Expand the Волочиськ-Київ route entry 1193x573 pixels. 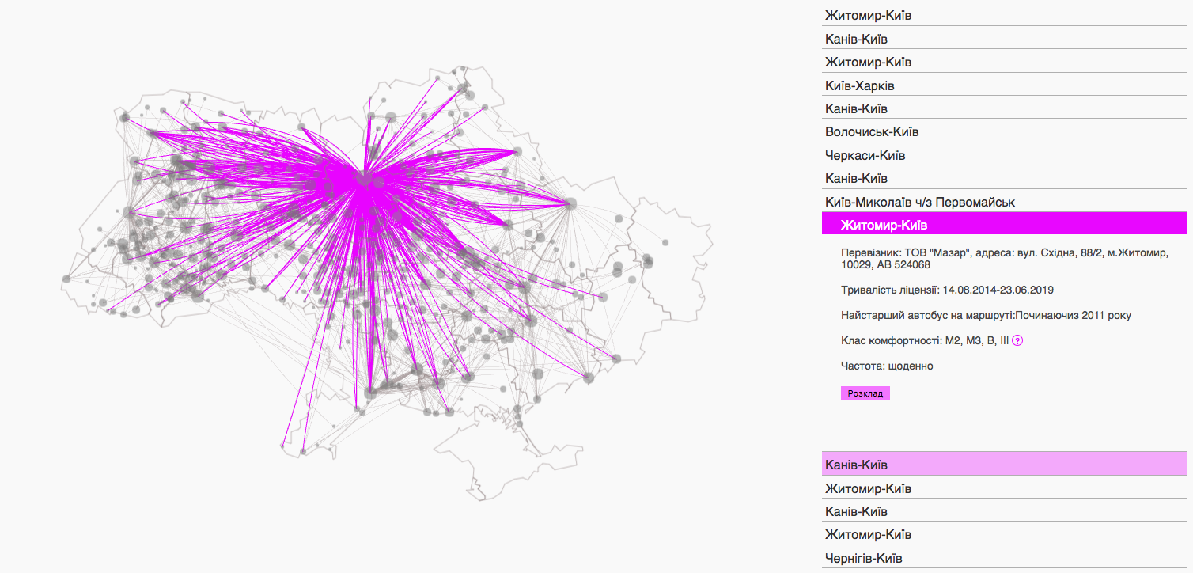click(871, 132)
